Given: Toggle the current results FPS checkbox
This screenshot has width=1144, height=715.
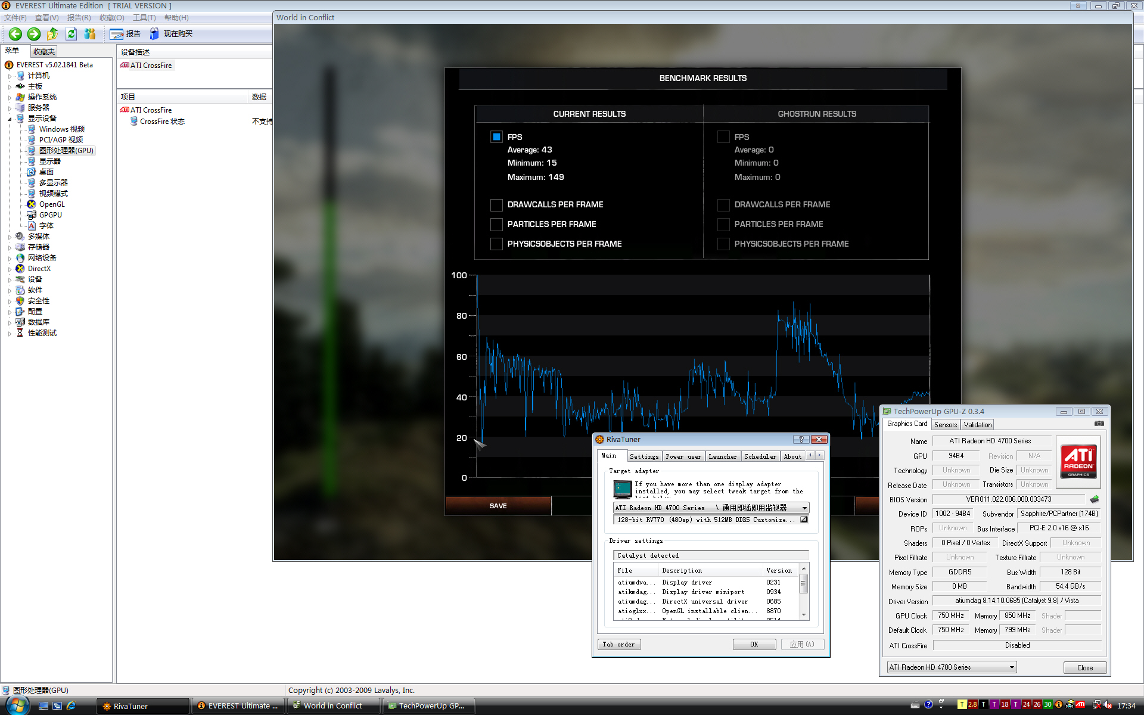Looking at the screenshot, I should [496, 137].
